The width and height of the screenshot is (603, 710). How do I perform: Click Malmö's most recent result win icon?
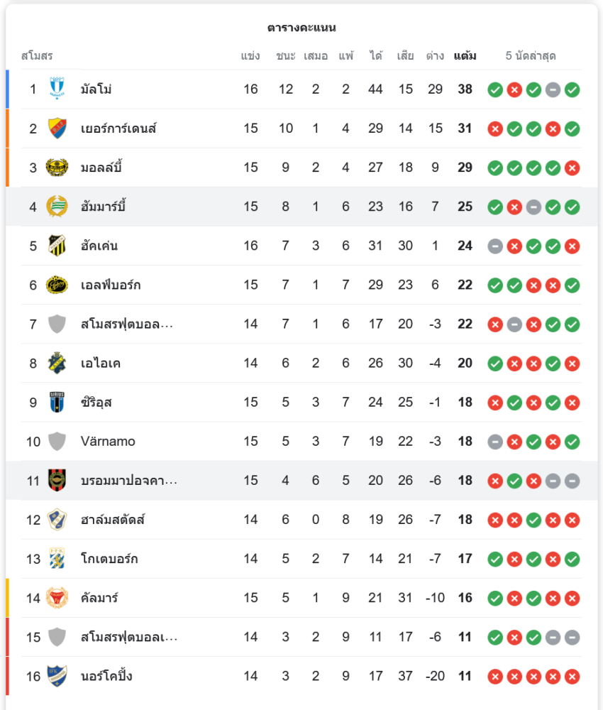click(572, 89)
